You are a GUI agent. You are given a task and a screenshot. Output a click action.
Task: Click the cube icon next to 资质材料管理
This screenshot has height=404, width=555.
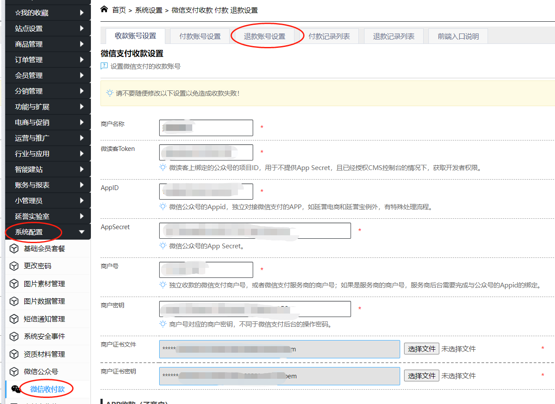click(15, 354)
